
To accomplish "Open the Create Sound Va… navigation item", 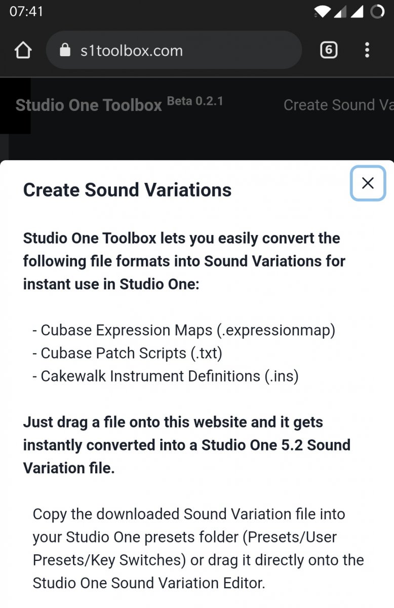I will (338, 105).
